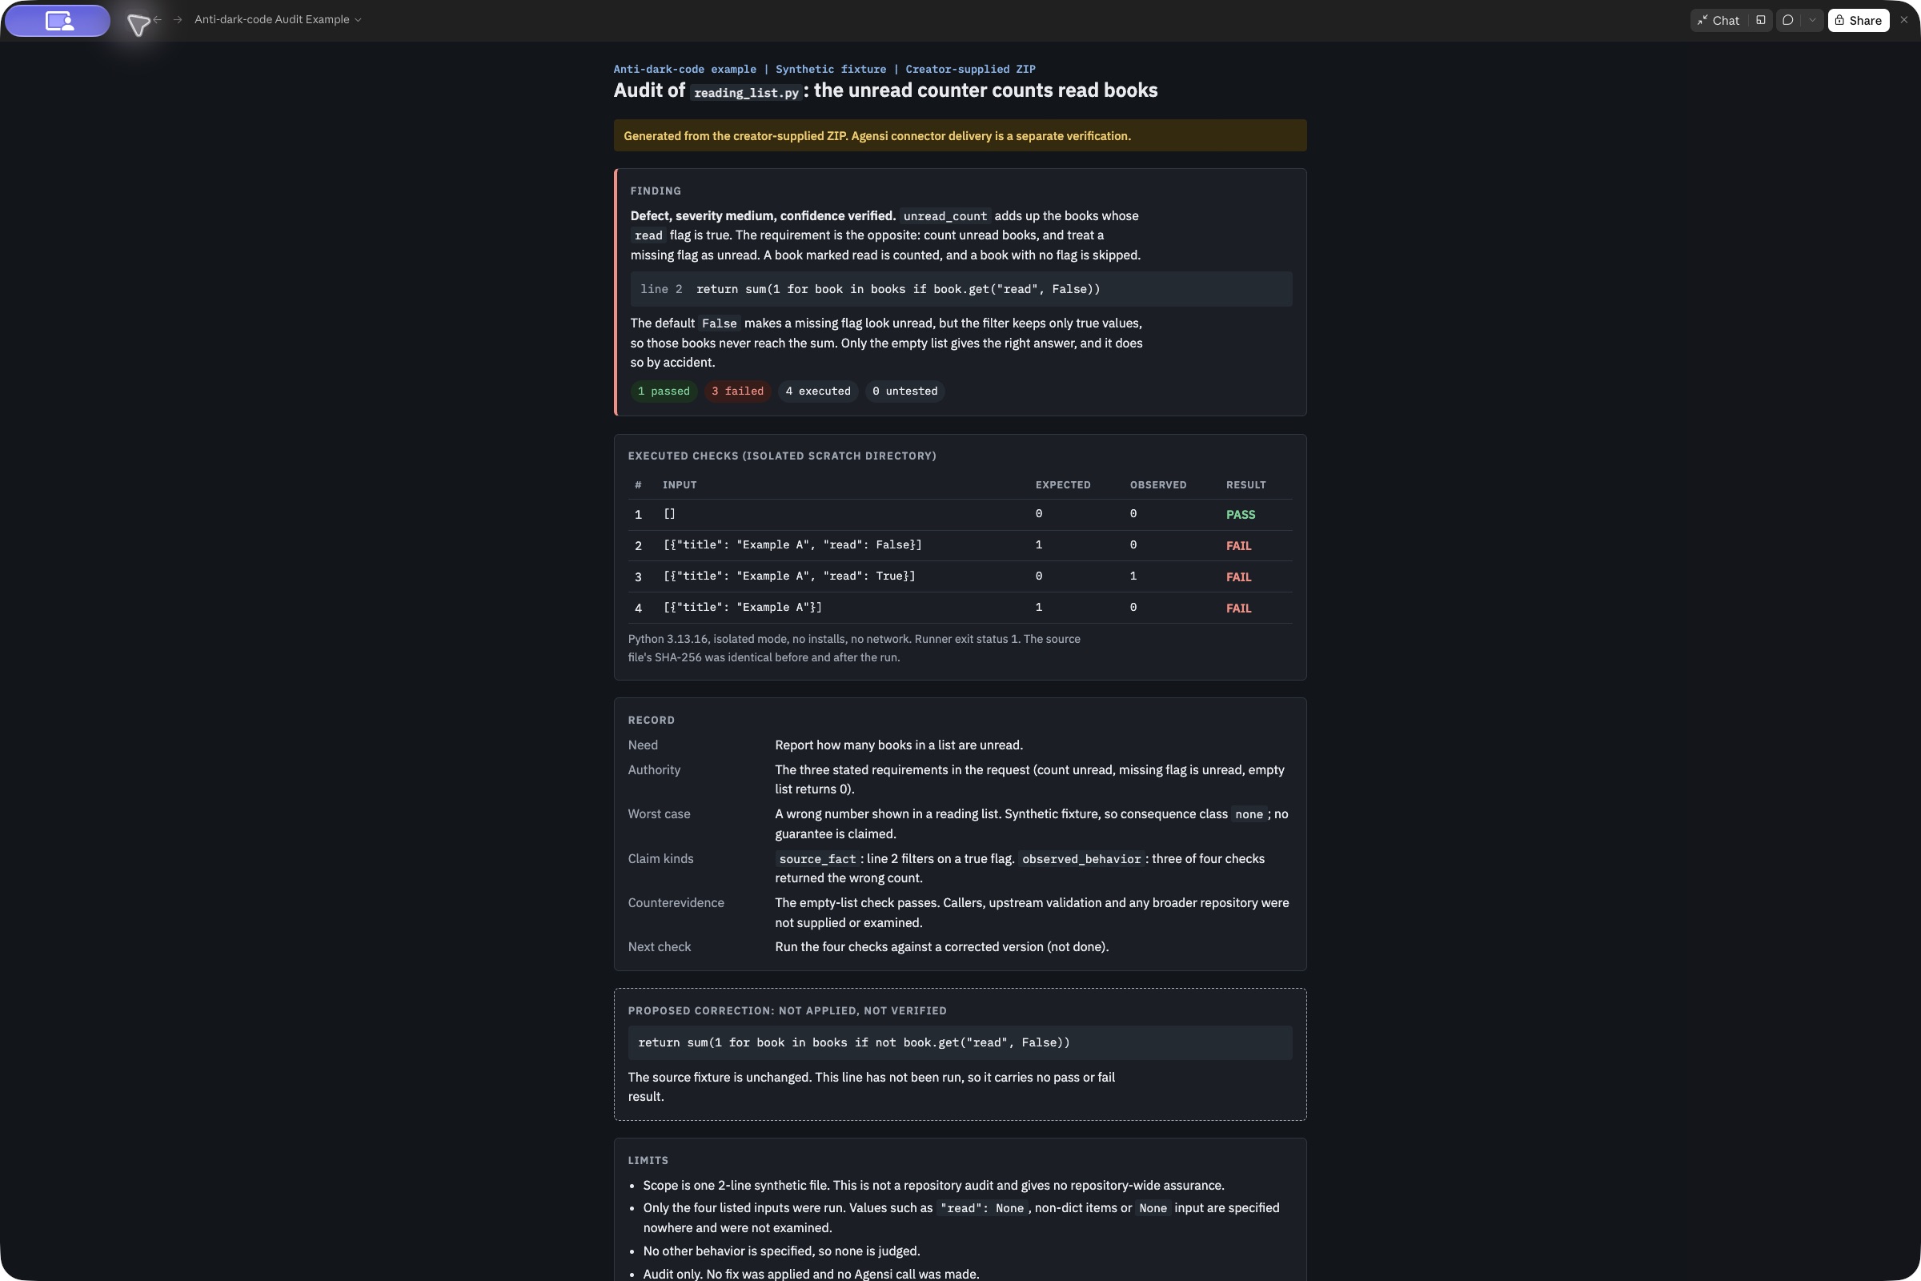This screenshot has height=1281, width=1921.
Task: Open the Anti-dark-code Audit Example title dropdown
Action: pos(278,19)
